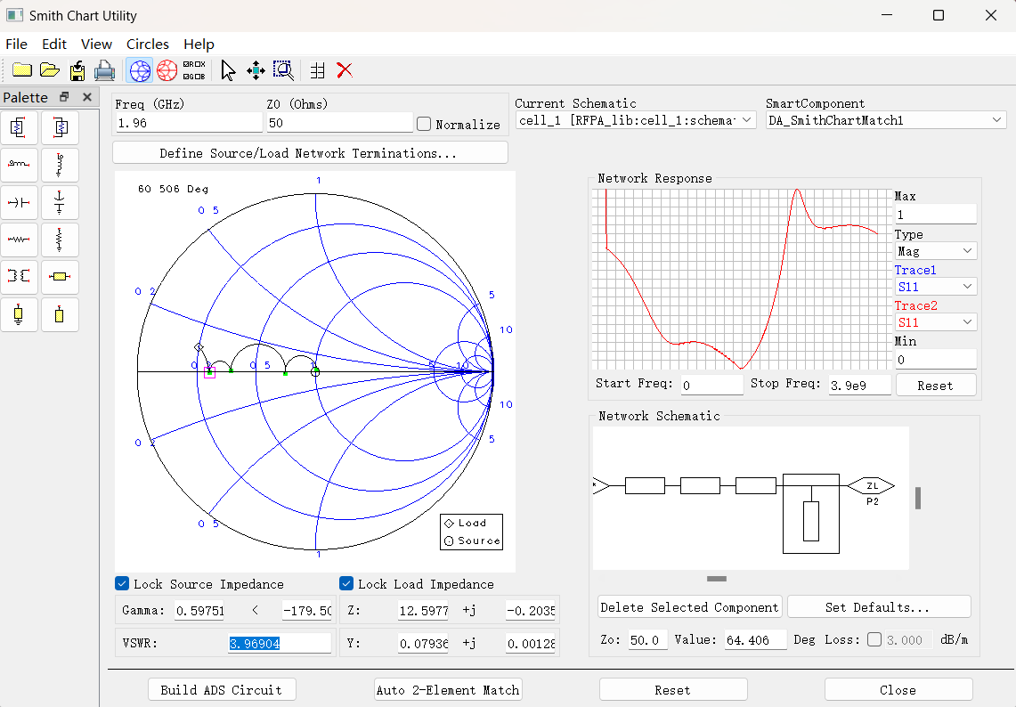
Task: Edit the component Value field 64.406
Action: [x=755, y=639]
